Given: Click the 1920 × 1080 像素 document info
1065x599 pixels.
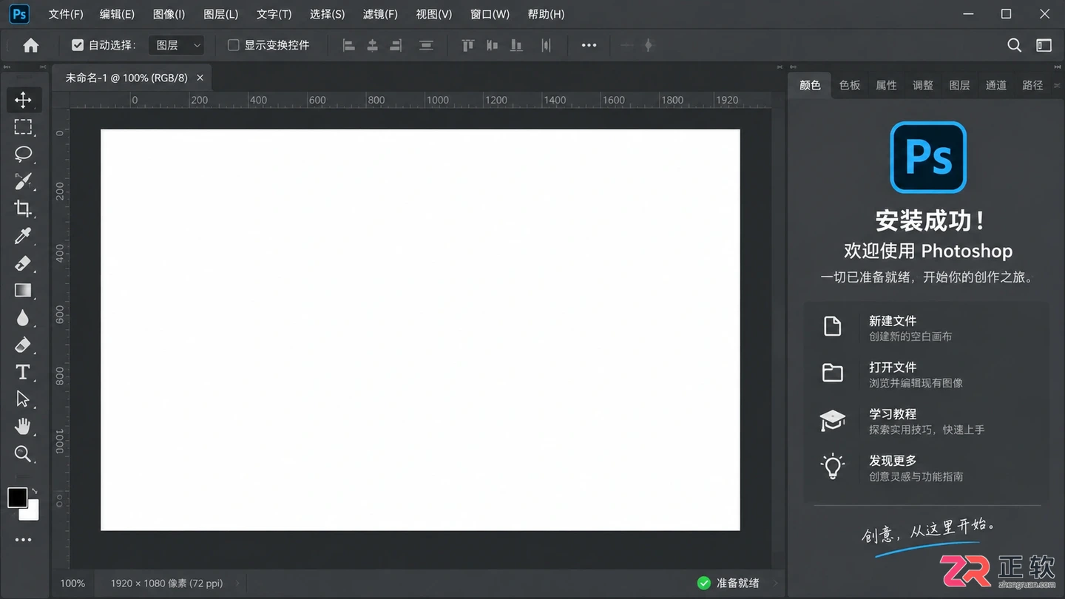Looking at the screenshot, I should click(166, 583).
